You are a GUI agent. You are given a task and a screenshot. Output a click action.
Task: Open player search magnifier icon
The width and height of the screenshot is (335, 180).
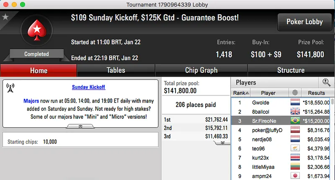pyautogui.click(x=325, y=82)
